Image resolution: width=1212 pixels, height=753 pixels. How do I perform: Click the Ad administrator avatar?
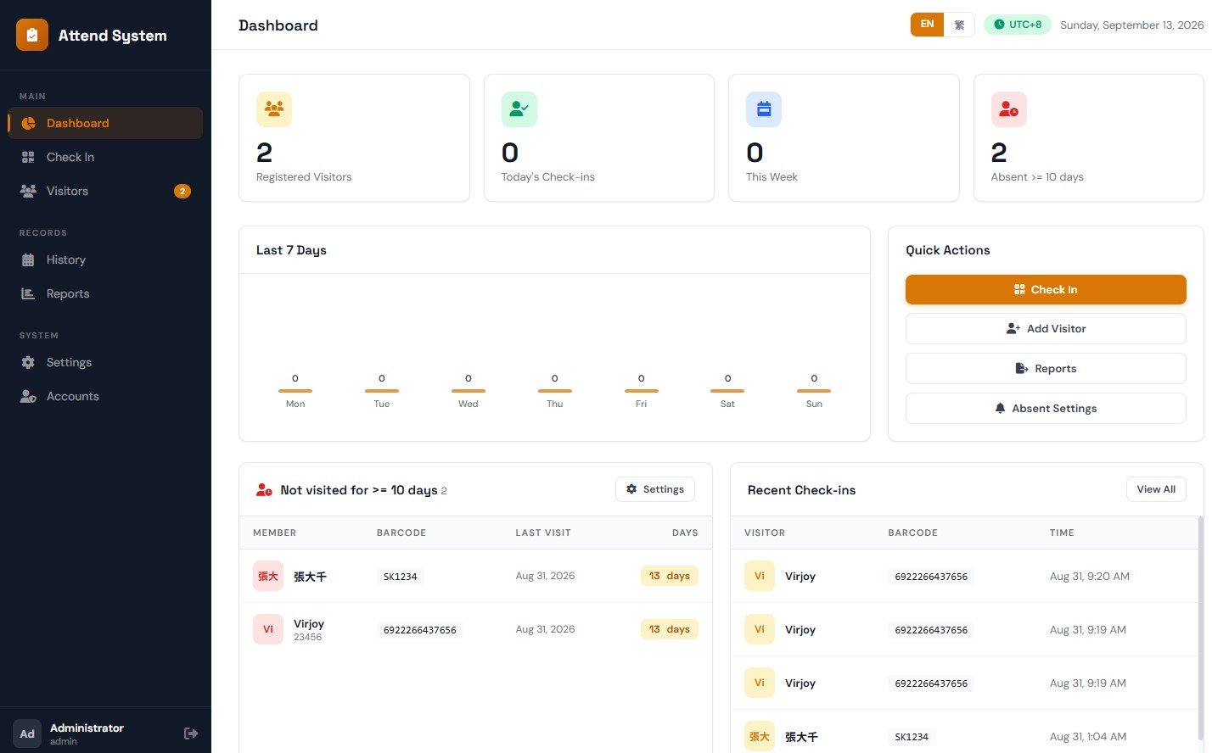pyautogui.click(x=27, y=734)
